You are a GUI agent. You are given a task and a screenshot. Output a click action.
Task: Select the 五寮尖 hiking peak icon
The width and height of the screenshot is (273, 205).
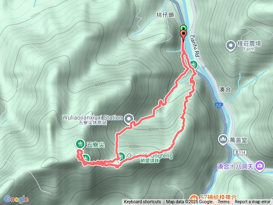tap(80, 144)
